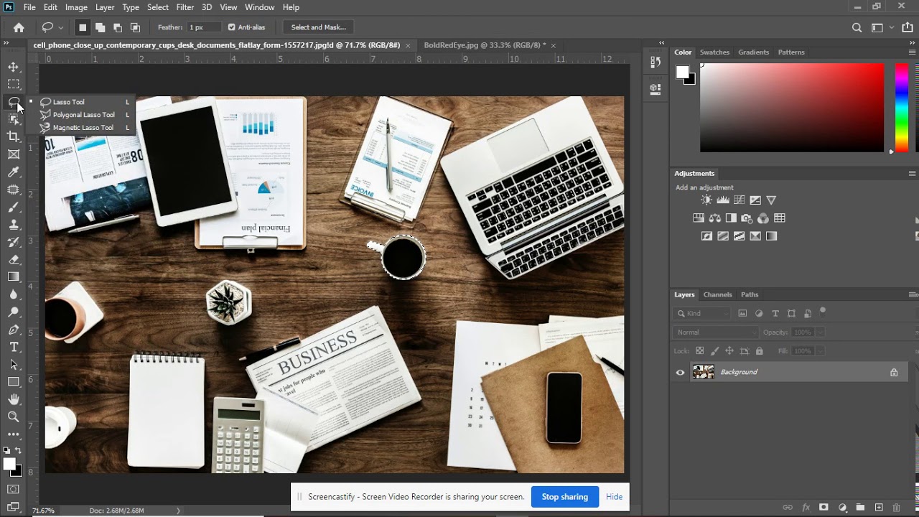This screenshot has width=919, height=517.
Task: Create a new layer
Action: point(879,508)
